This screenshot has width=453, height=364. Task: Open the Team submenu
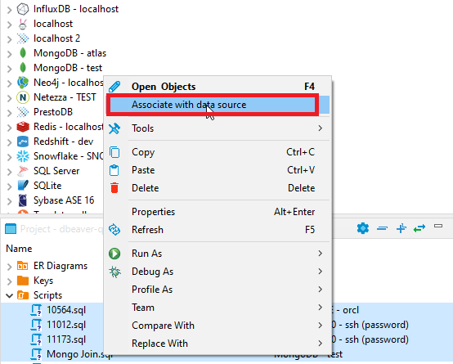(x=218, y=307)
